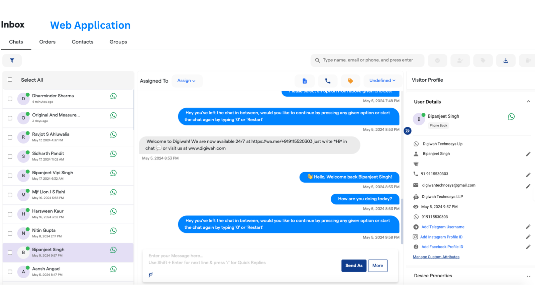Screen dimensions: 535x301
Task: Click the name, email or phone search field
Action: pos(368,60)
